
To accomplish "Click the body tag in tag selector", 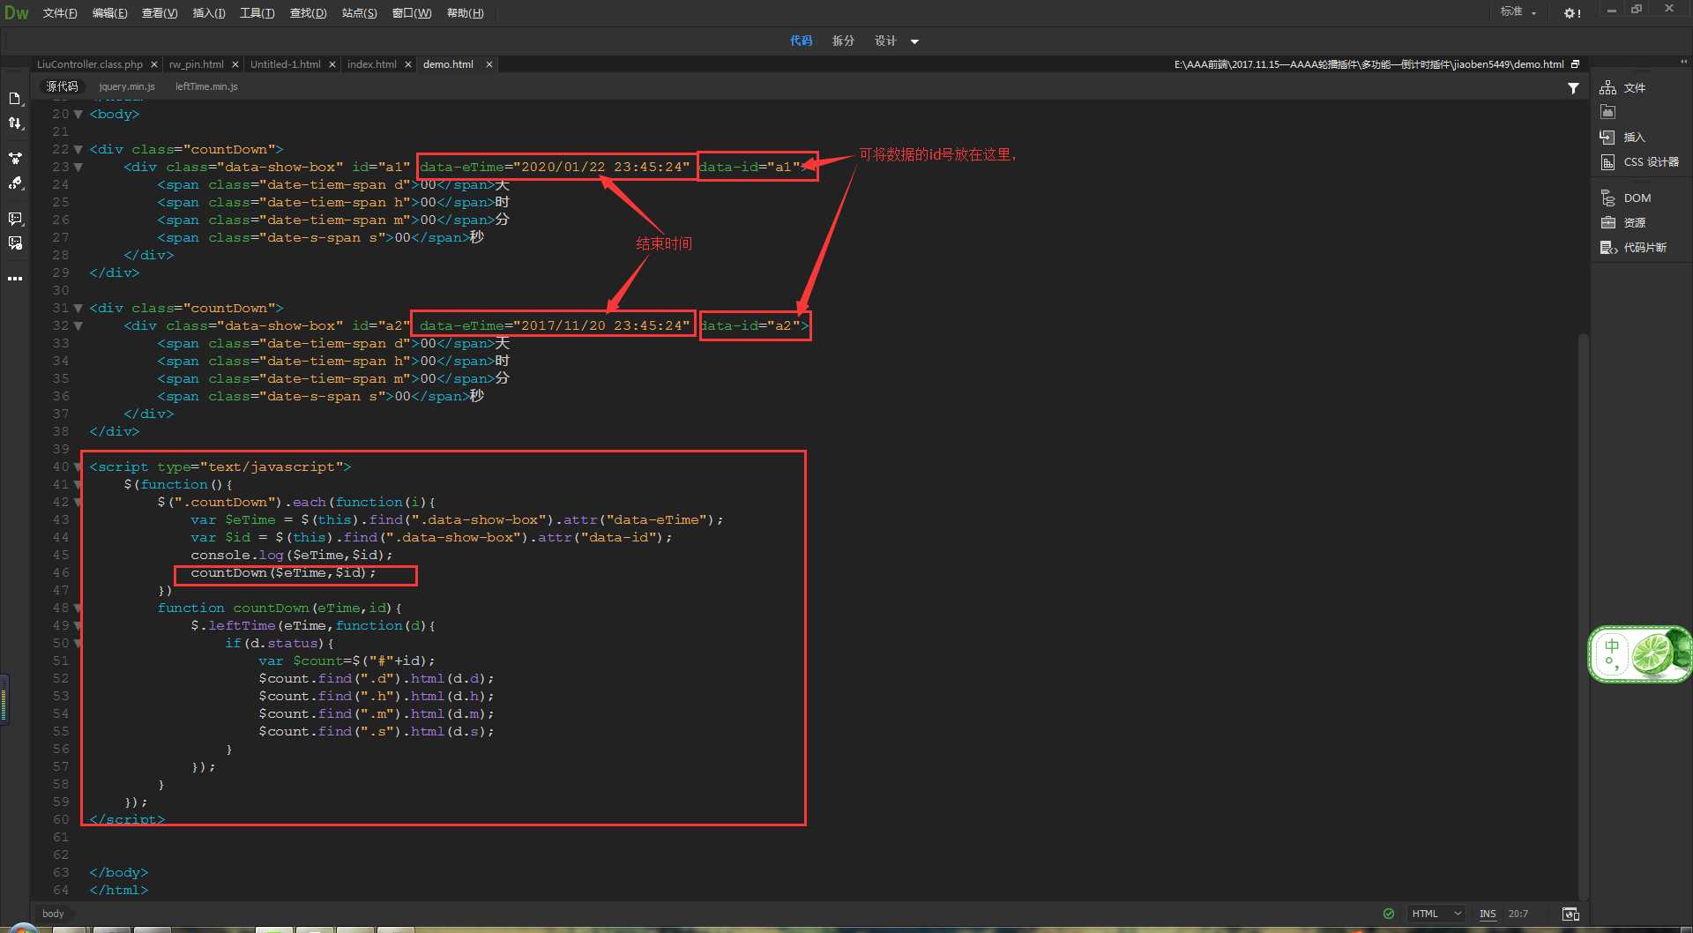I will 53,914.
